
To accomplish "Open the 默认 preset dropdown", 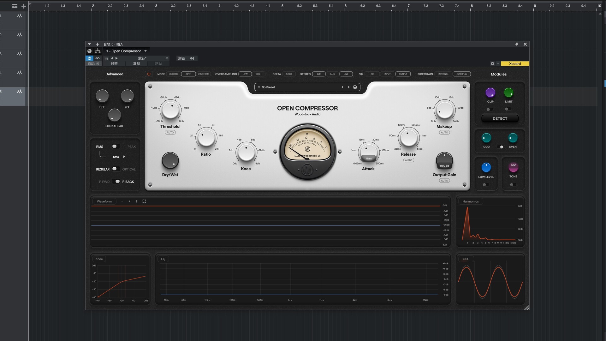I will click(x=167, y=58).
